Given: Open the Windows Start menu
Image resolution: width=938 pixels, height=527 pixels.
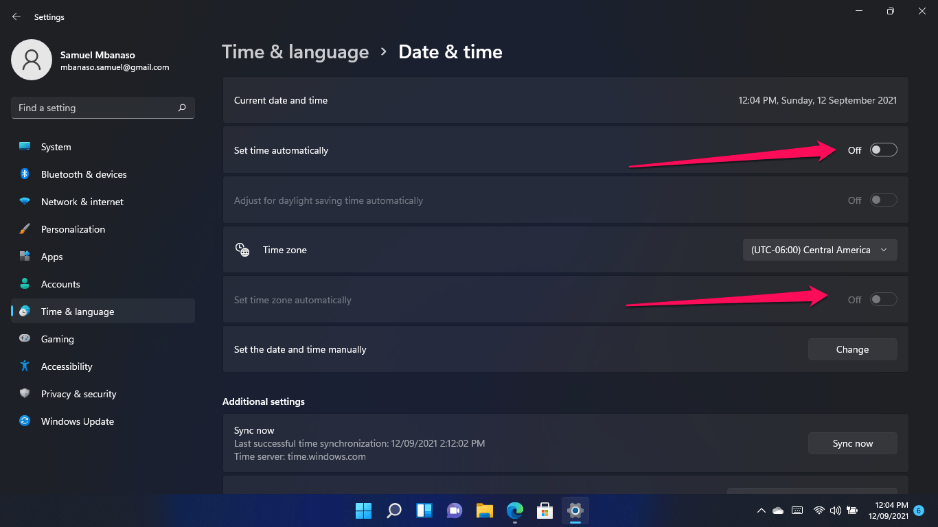Looking at the screenshot, I should [x=363, y=511].
